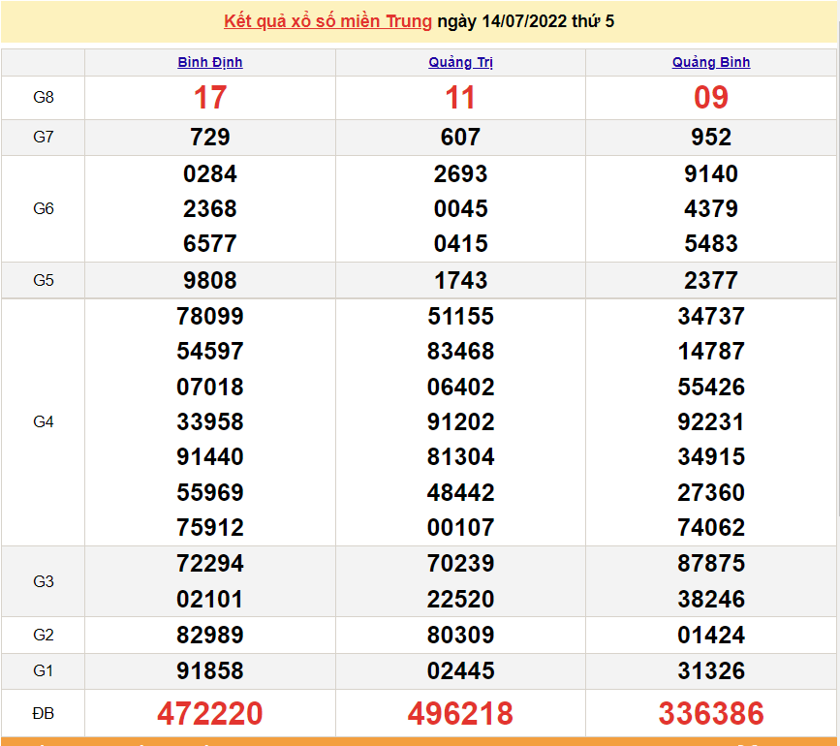Select G1 number 31326 for Quảng Bình
Viewport: 840px width, 746px height.
pos(711,671)
